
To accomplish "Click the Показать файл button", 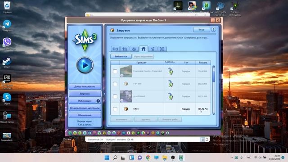I will [170, 120].
